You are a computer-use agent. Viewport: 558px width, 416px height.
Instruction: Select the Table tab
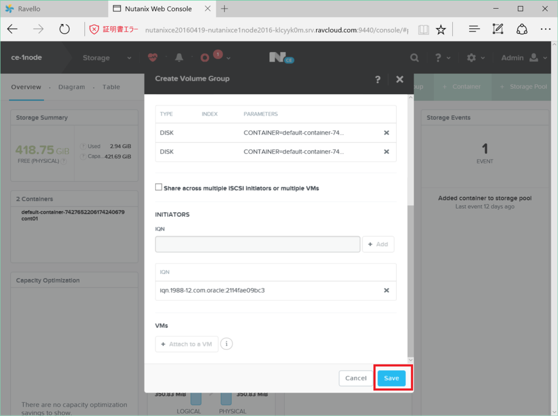(x=111, y=87)
